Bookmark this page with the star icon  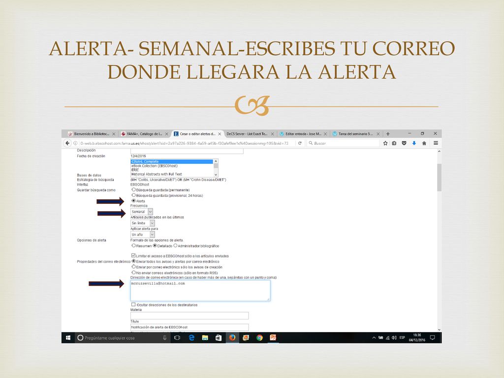pos(385,143)
